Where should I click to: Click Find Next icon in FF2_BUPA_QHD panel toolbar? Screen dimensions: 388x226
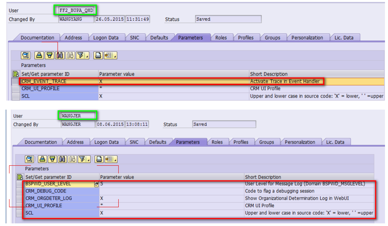click(70, 55)
